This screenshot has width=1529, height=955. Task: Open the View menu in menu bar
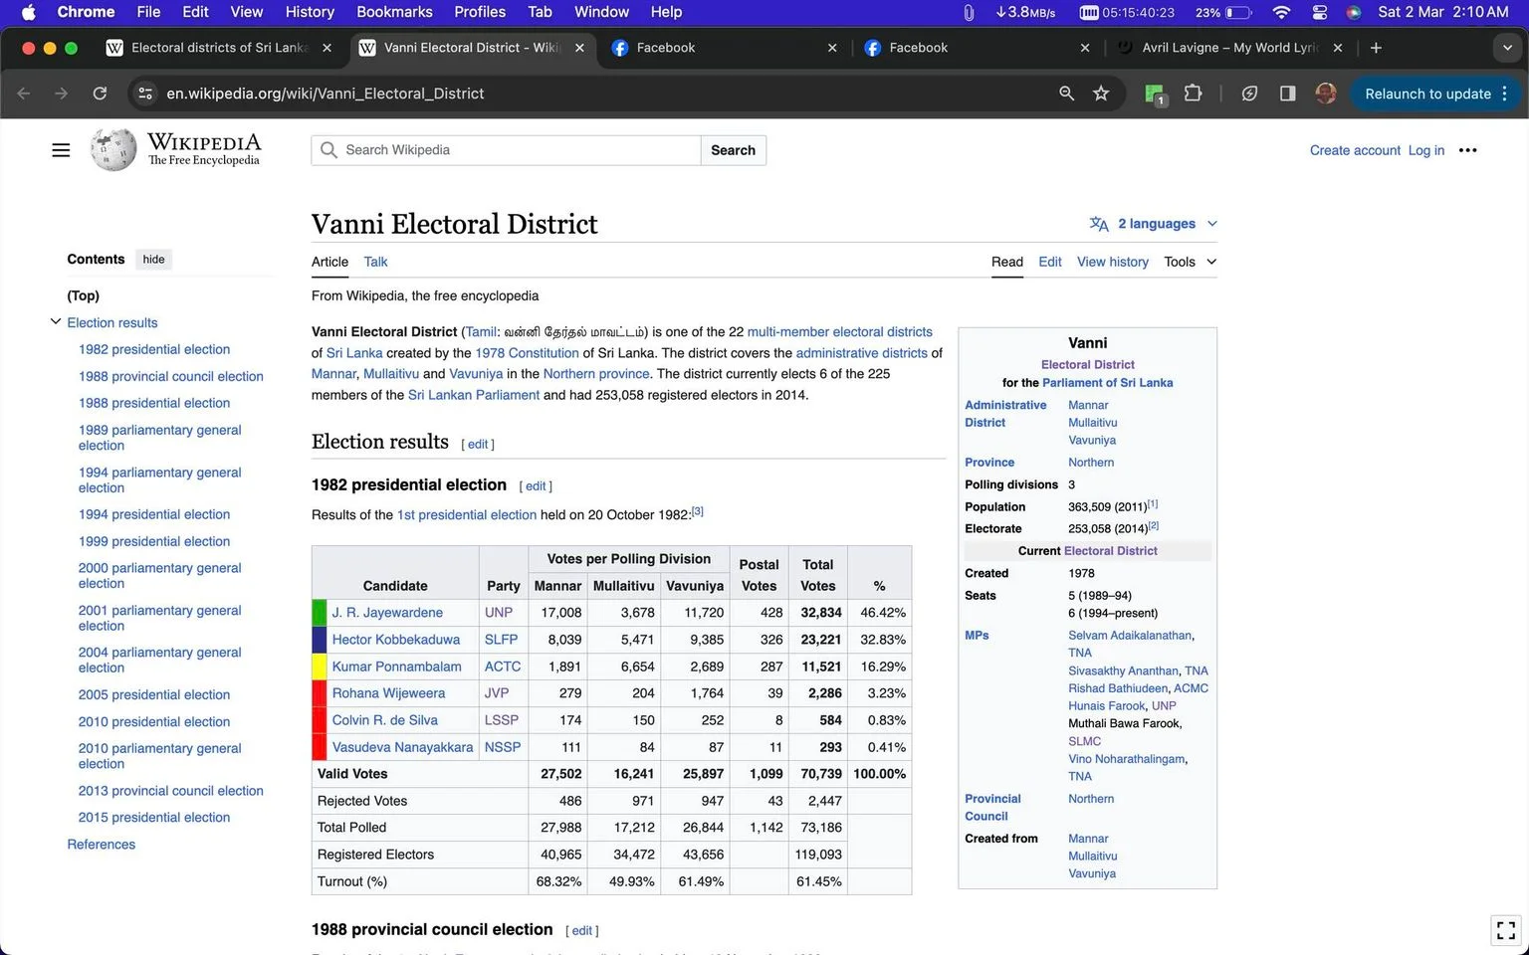(x=246, y=12)
